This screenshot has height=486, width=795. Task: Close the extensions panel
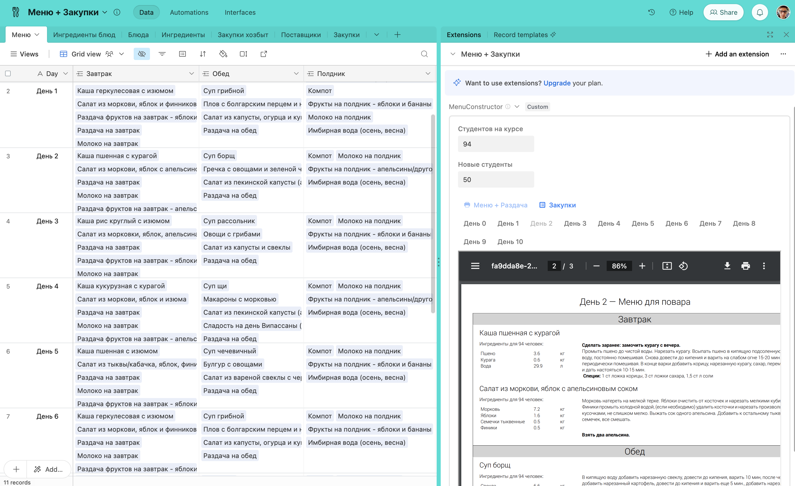[786, 35]
